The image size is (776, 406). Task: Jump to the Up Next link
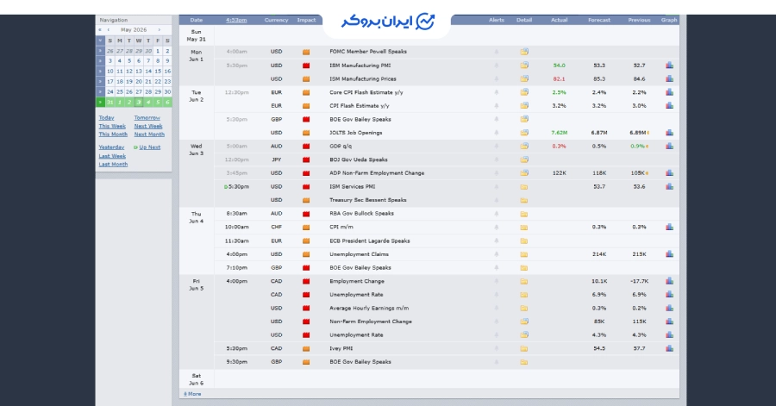click(x=149, y=147)
